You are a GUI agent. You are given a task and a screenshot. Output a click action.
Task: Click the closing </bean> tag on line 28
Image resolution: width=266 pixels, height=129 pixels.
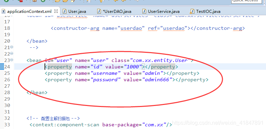click(37, 92)
